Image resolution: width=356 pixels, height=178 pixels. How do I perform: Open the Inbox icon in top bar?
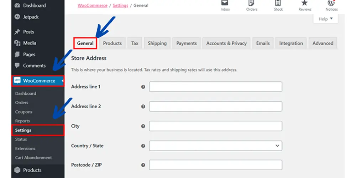pos(225,3)
